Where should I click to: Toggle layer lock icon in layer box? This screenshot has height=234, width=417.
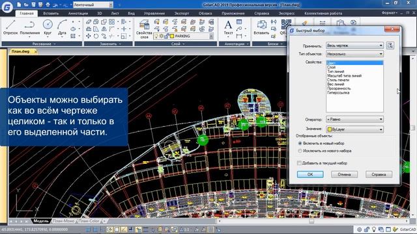[x=167, y=36]
